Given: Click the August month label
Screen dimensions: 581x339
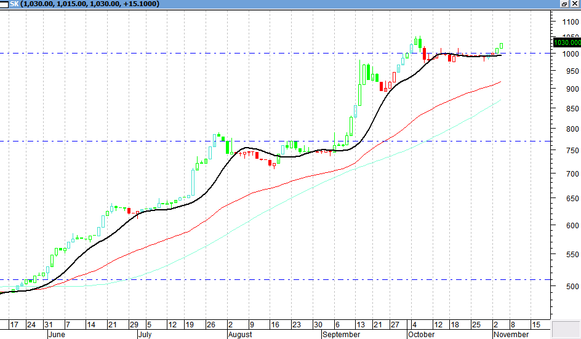Looking at the screenshot, I should click(240, 335).
